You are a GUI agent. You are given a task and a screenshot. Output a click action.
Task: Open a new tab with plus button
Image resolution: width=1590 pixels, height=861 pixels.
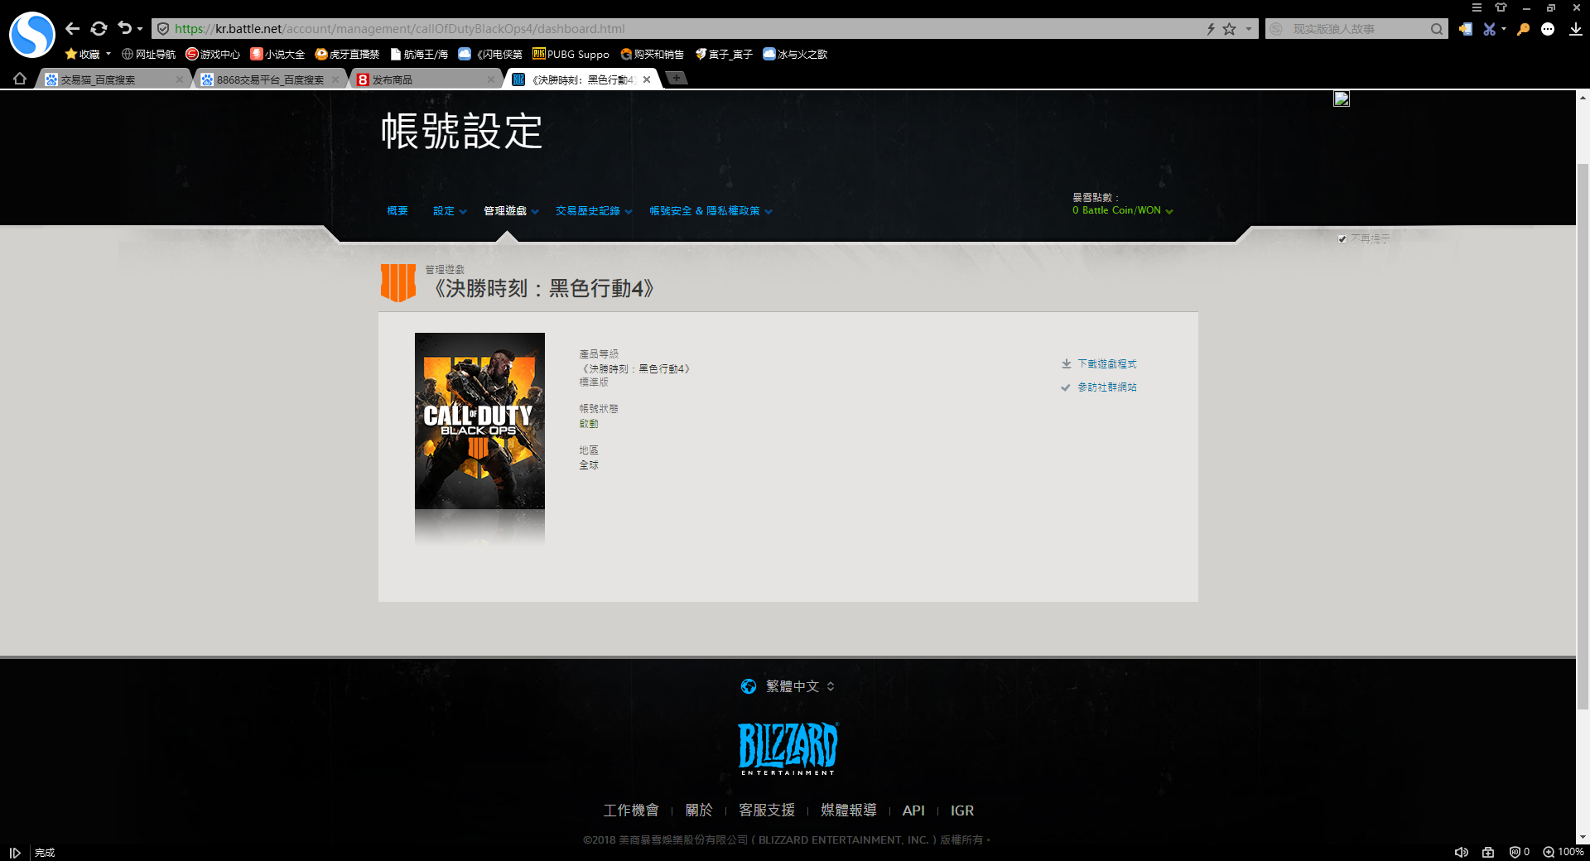click(x=677, y=78)
